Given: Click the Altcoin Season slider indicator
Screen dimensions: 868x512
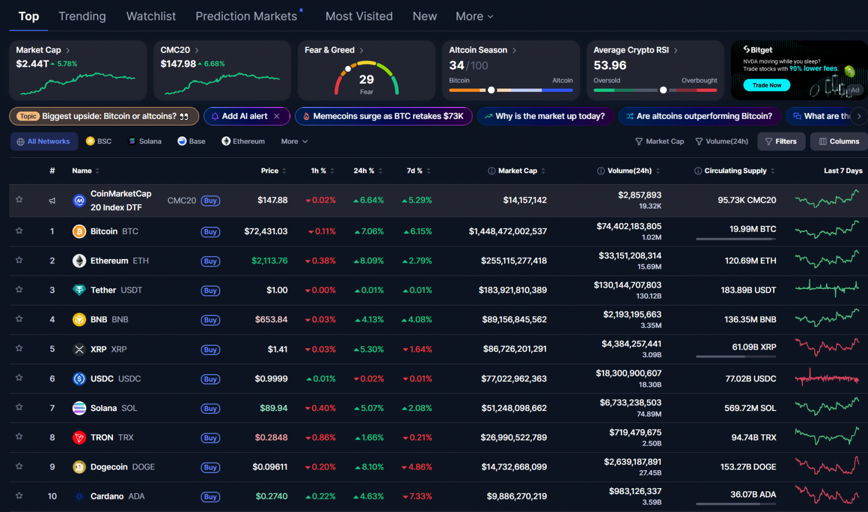Looking at the screenshot, I should point(491,90).
